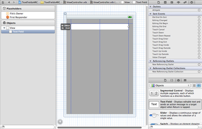The width and height of the screenshot is (202, 129).
Task: Open the File Template library
Action: (x=165, y=80)
